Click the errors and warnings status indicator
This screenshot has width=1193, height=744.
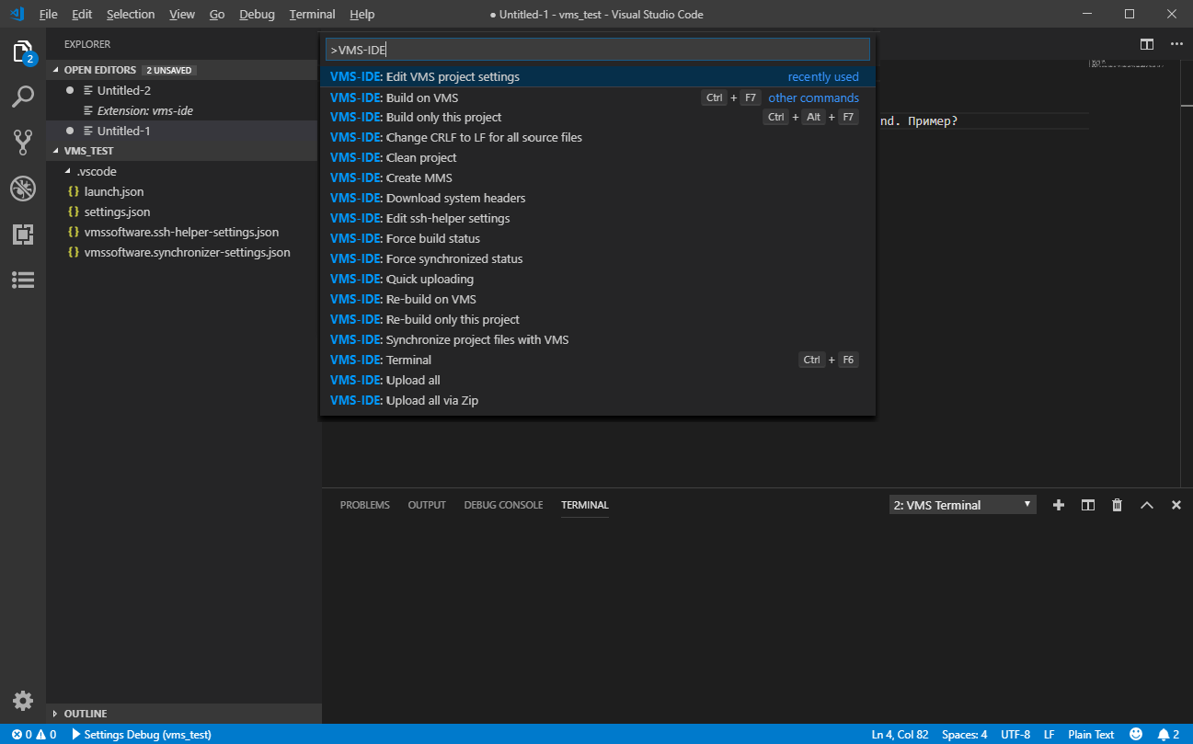tap(34, 735)
